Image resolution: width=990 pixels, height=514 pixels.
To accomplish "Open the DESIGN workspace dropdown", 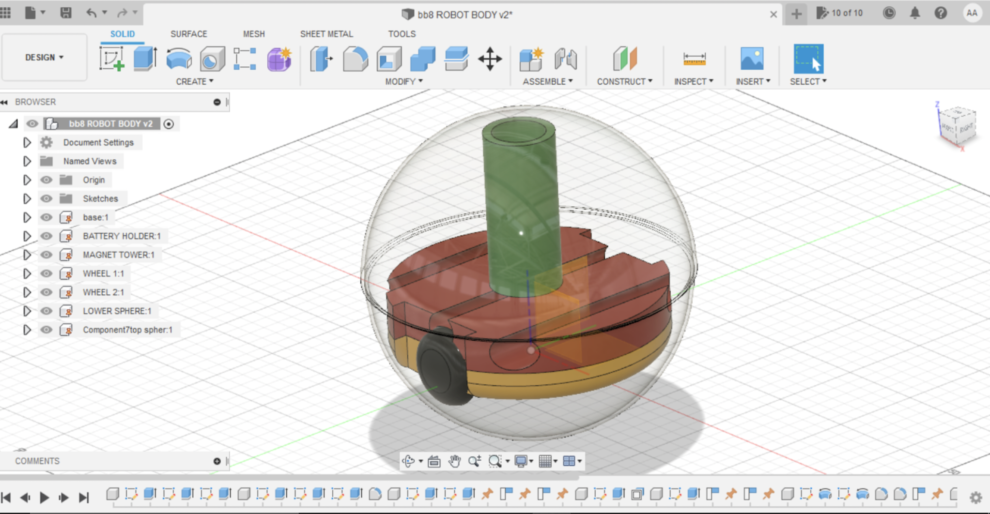I will 44,57.
